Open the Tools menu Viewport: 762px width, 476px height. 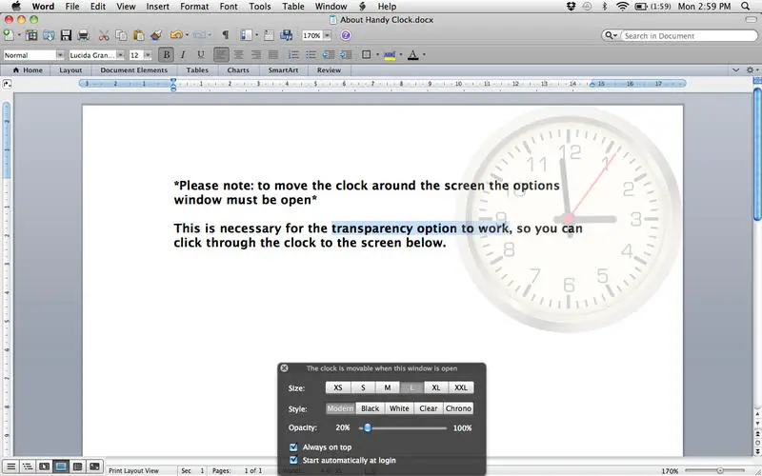tap(259, 7)
